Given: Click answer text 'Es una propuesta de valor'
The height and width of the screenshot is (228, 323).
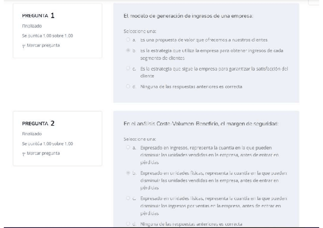Looking at the screenshot, I should [204, 40].
